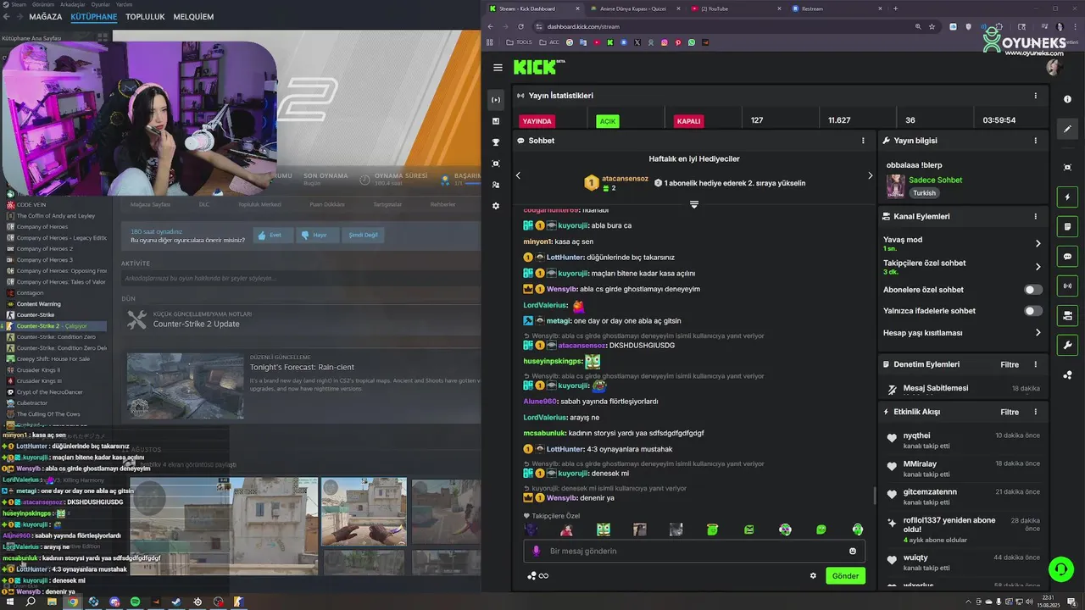Screen dimensions: 1085x610
Task: Toggle the chat bubble widget on right toolbar
Action: tap(1067, 257)
